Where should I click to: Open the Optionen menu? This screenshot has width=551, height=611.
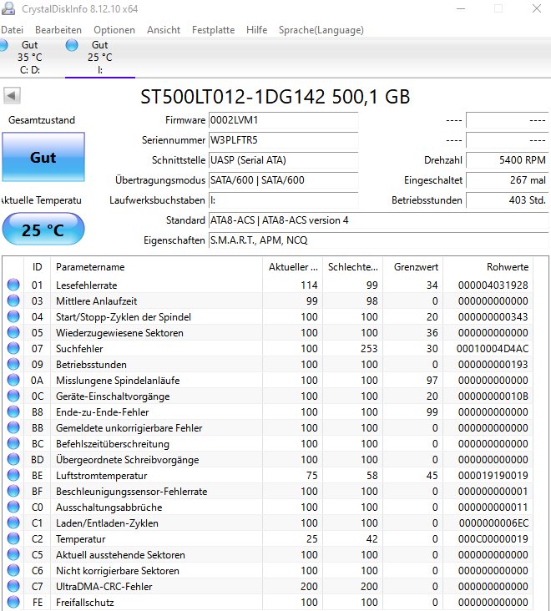[114, 30]
